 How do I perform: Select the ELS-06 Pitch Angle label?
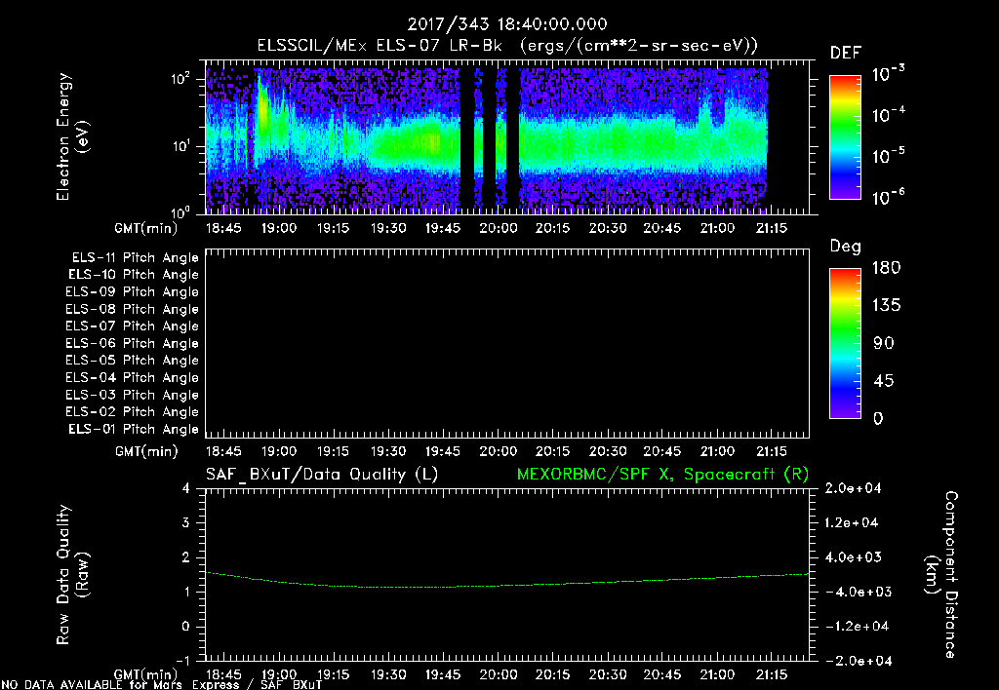click(132, 343)
